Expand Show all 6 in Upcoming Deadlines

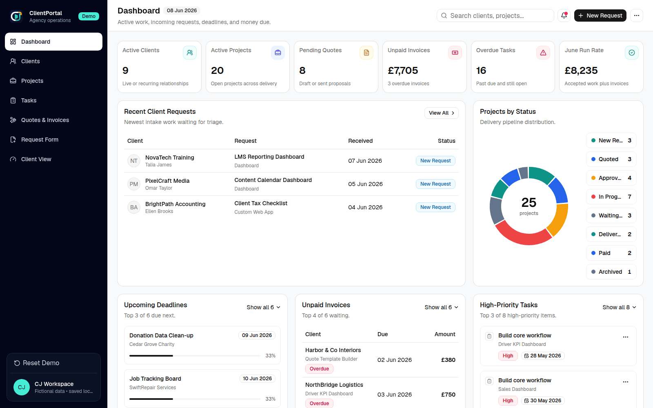click(x=263, y=307)
